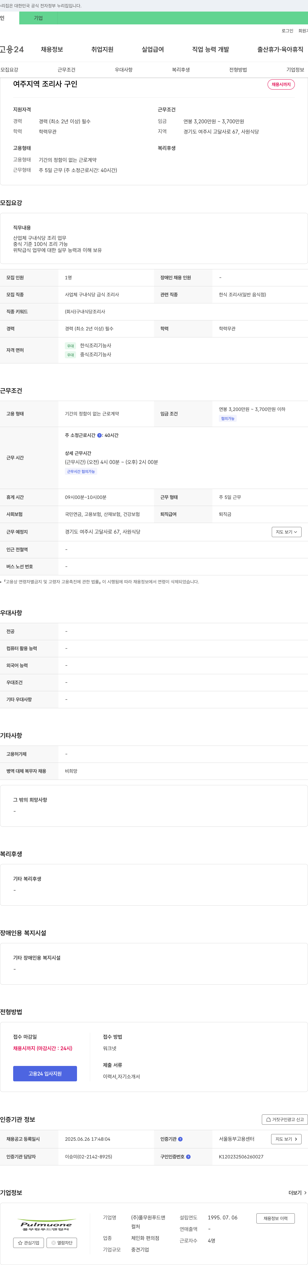Open the 실업급여 menu
This screenshot has width=308, height=1265.
pos(152,49)
